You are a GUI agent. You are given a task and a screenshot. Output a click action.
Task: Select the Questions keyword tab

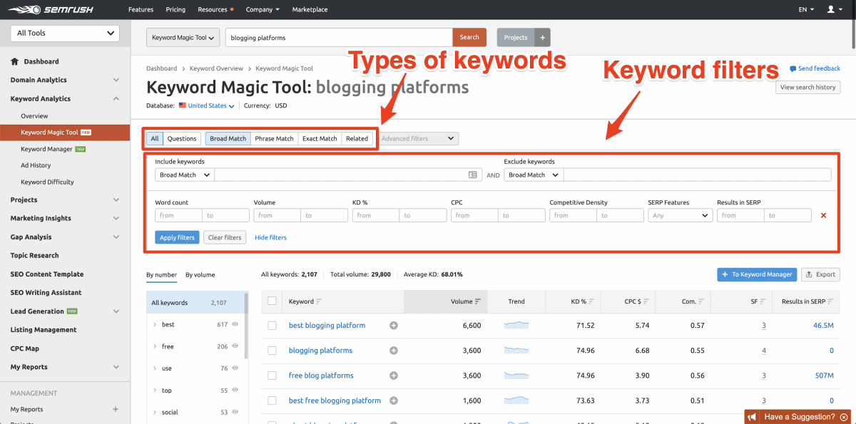[x=182, y=138]
